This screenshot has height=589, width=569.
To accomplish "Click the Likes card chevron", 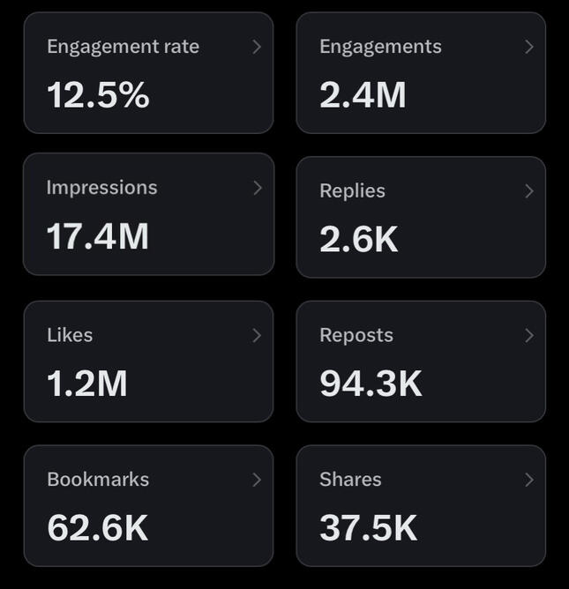I will (x=257, y=335).
